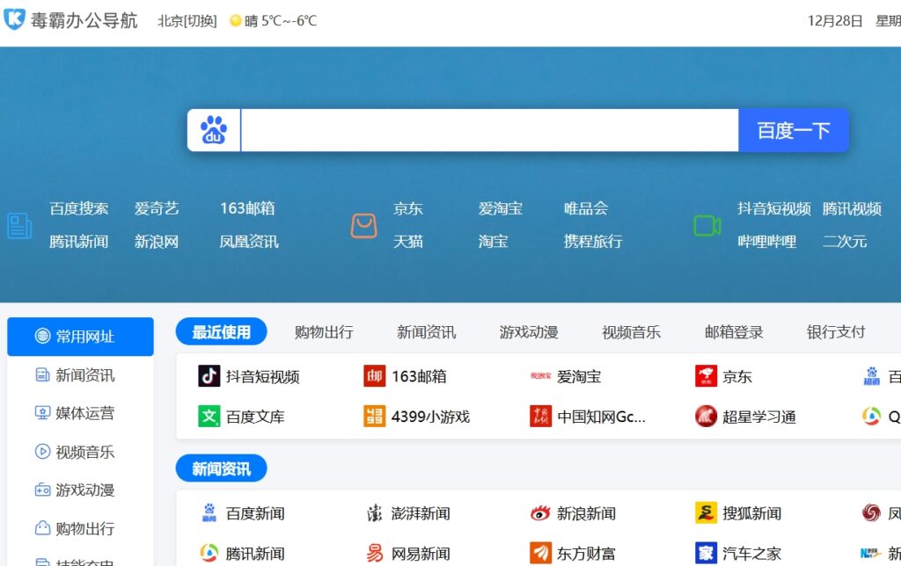The width and height of the screenshot is (901, 566).
Task: Select the 最近使用 tab
Action: click(221, 332)
